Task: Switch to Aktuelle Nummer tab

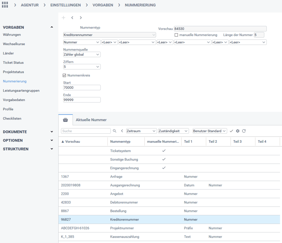Action: coord(91,120)
